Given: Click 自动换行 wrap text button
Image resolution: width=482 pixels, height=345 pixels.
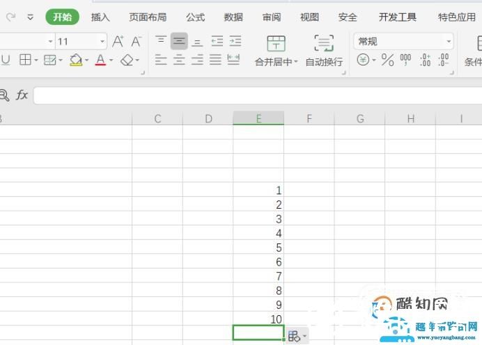Looking at the screenshot, I should 324,51.
